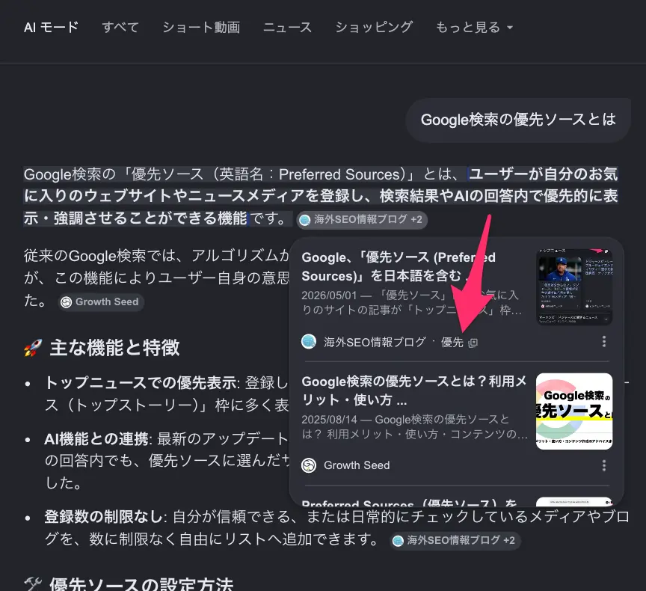
Task: Click the Growth Seed source name in card
Action: pos(357,465)
